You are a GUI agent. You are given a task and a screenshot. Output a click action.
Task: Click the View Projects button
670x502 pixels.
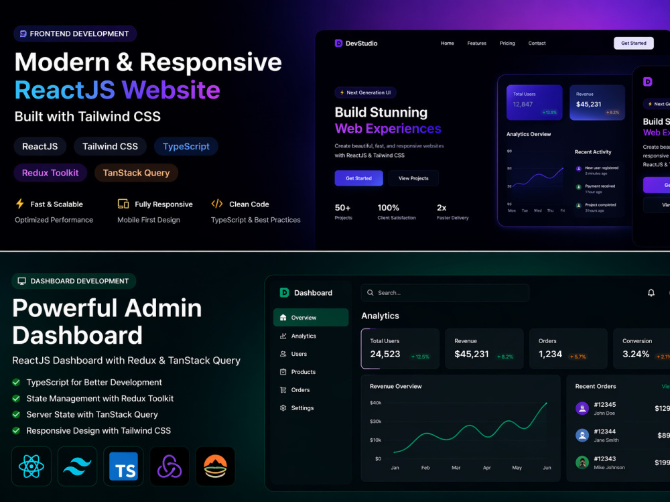(413, 178)
